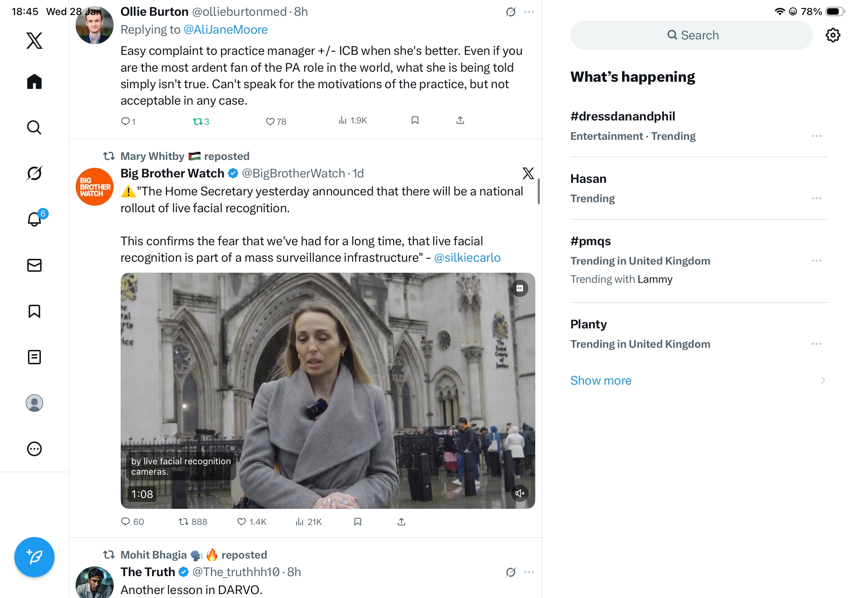Open the #pmqs trending topic
Image resolution: width=856 pixels, height=598 pixels.
click(x=590, y=241)
